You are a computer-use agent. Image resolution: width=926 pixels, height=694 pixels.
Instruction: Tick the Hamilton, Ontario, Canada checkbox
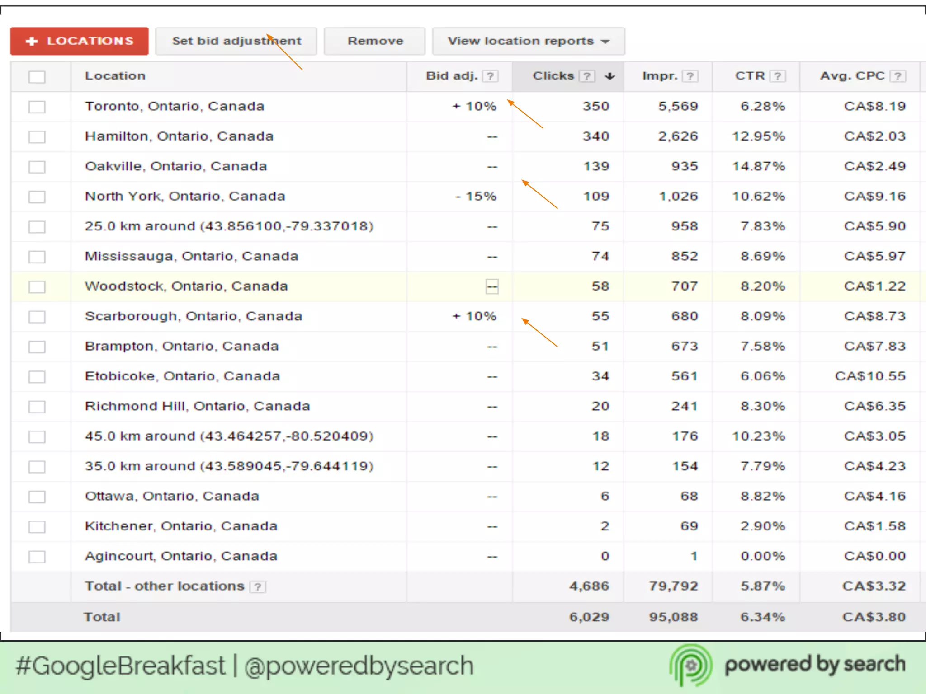37,137
